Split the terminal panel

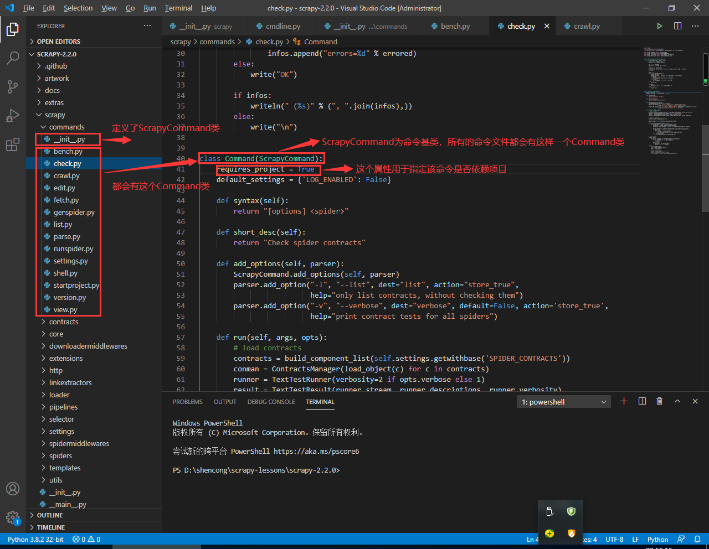point(642,401)
